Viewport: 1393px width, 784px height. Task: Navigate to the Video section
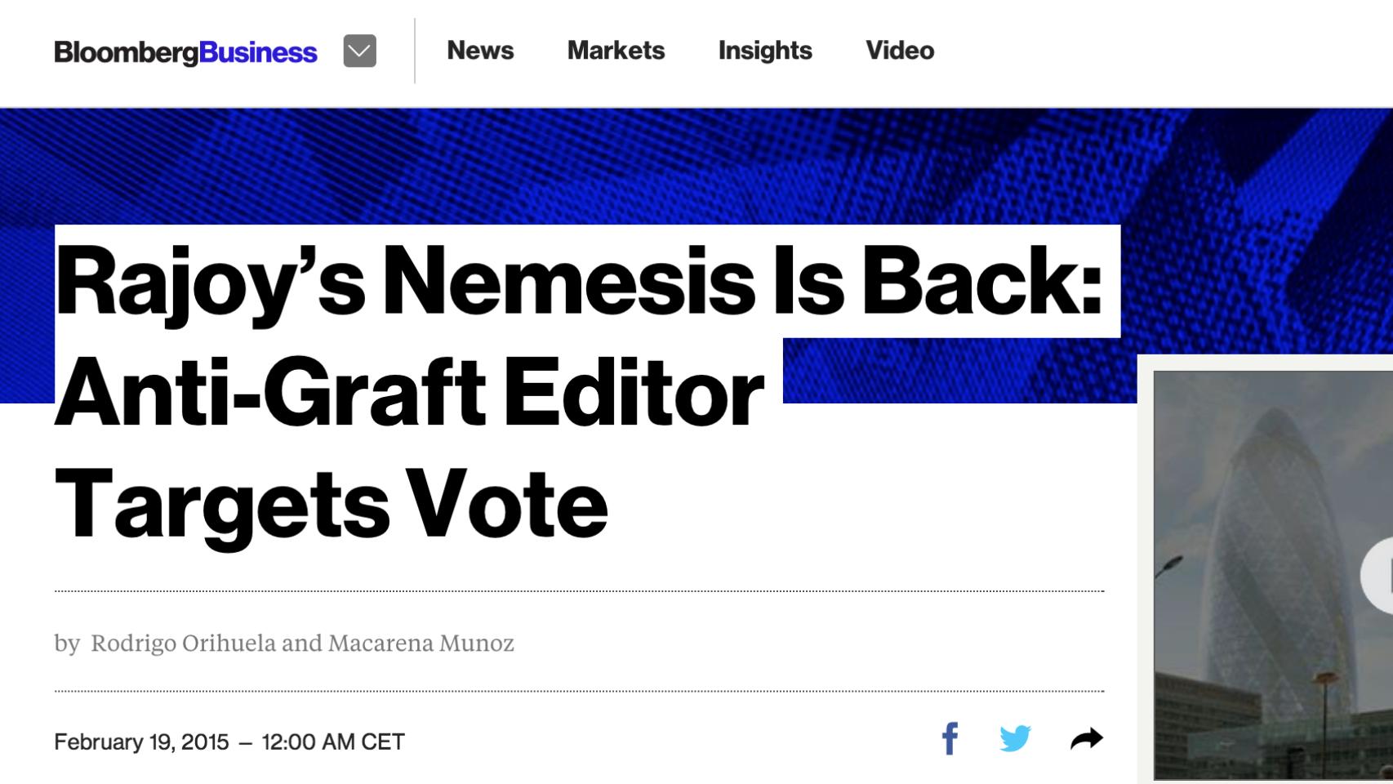click(899, 51)
